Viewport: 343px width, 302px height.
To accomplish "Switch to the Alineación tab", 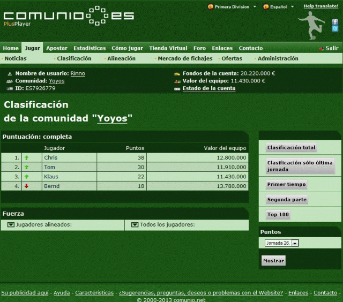I will click(x=121, y=58).
